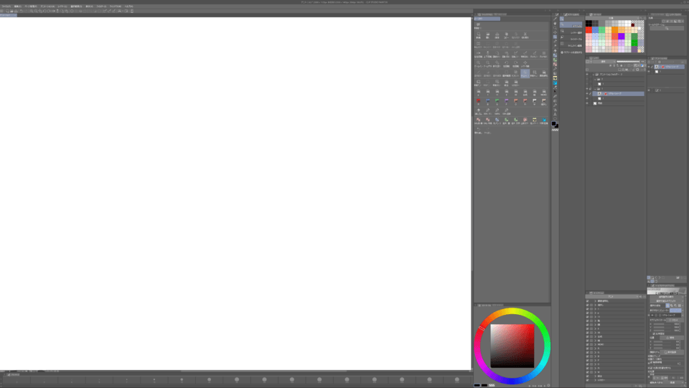
Task: Click the Copy icon in Quick Access
Action: point(506,35)
